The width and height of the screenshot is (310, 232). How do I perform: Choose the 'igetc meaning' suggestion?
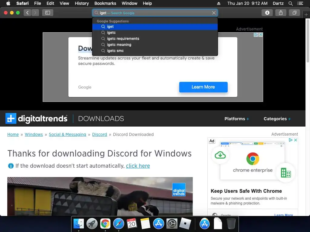coord(155,45)
